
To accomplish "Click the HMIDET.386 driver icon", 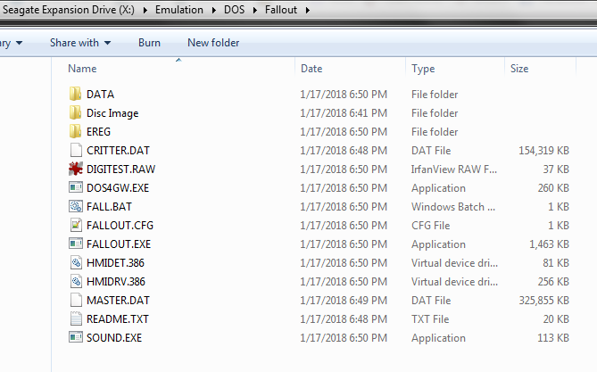I will tap(76, 262).
